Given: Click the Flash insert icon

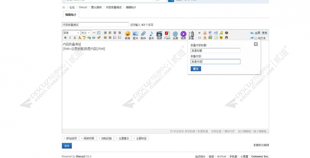Looking at the screenshot, I should [167, 35].
